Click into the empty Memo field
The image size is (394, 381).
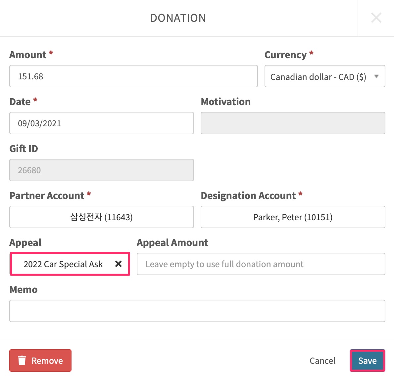click(x=197, y=311)
